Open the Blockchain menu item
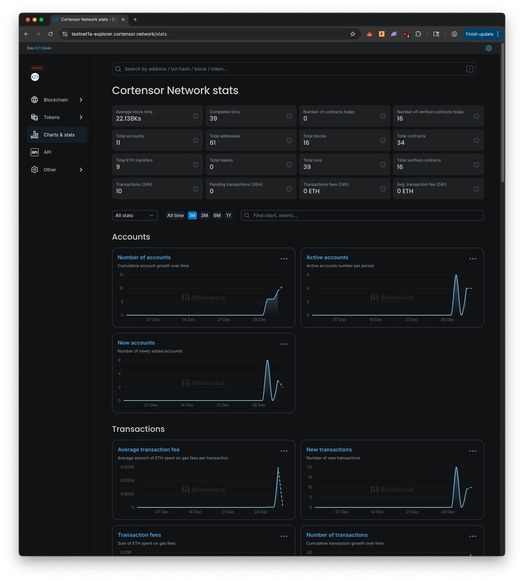This screenshot has height=581, width=524. pyautogui.click(x=57, y=100)
